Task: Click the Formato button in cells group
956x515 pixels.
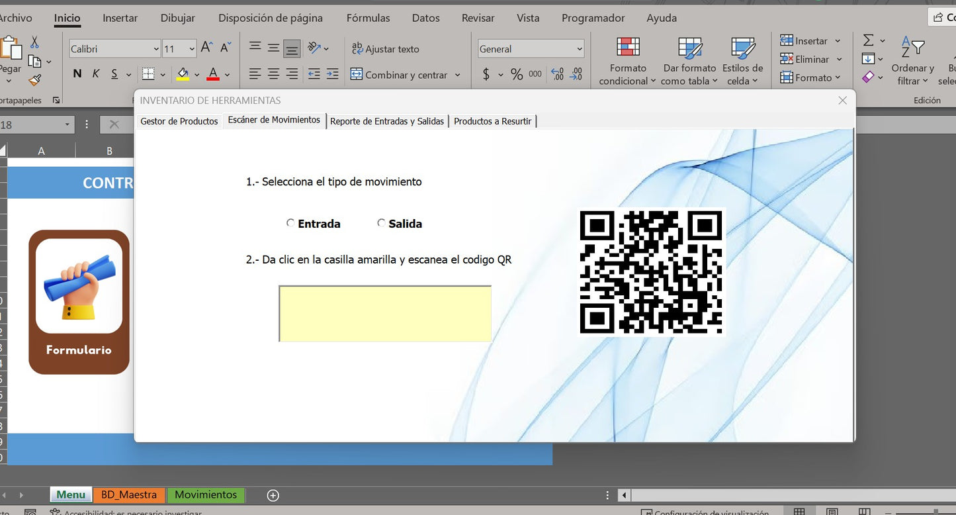Action: tap(810, 77)
